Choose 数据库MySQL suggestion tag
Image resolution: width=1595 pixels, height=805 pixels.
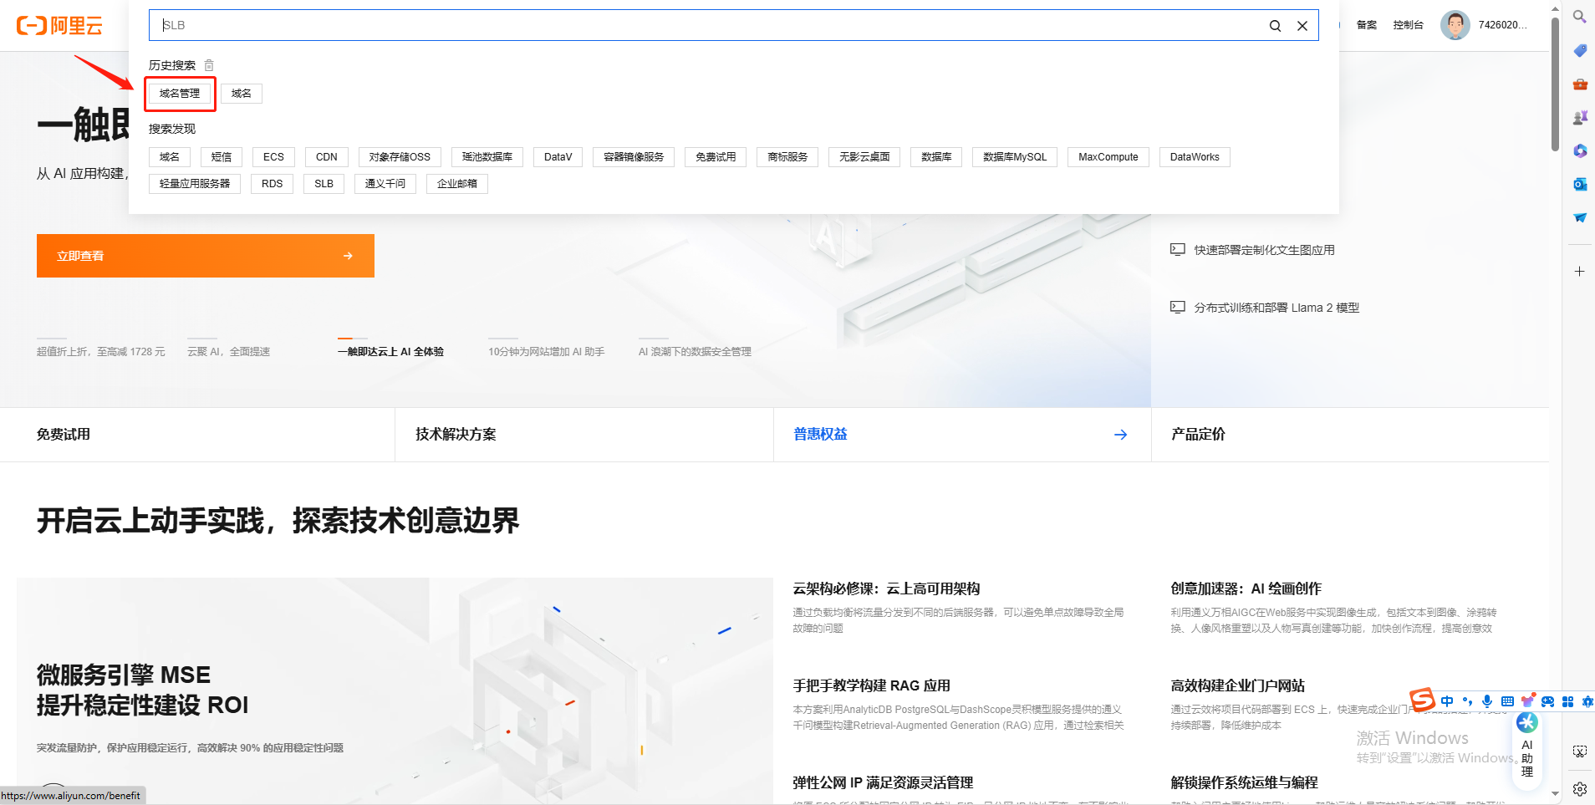point(1015,157)
